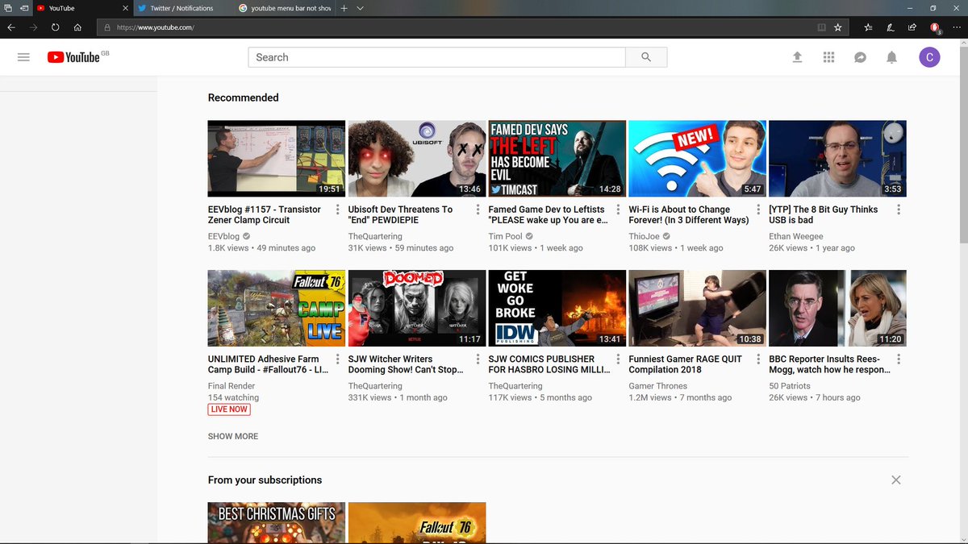Screen dimensions: 968x544
Task: Go back with the browser back arrow
Action: click(x=11, y=27)
